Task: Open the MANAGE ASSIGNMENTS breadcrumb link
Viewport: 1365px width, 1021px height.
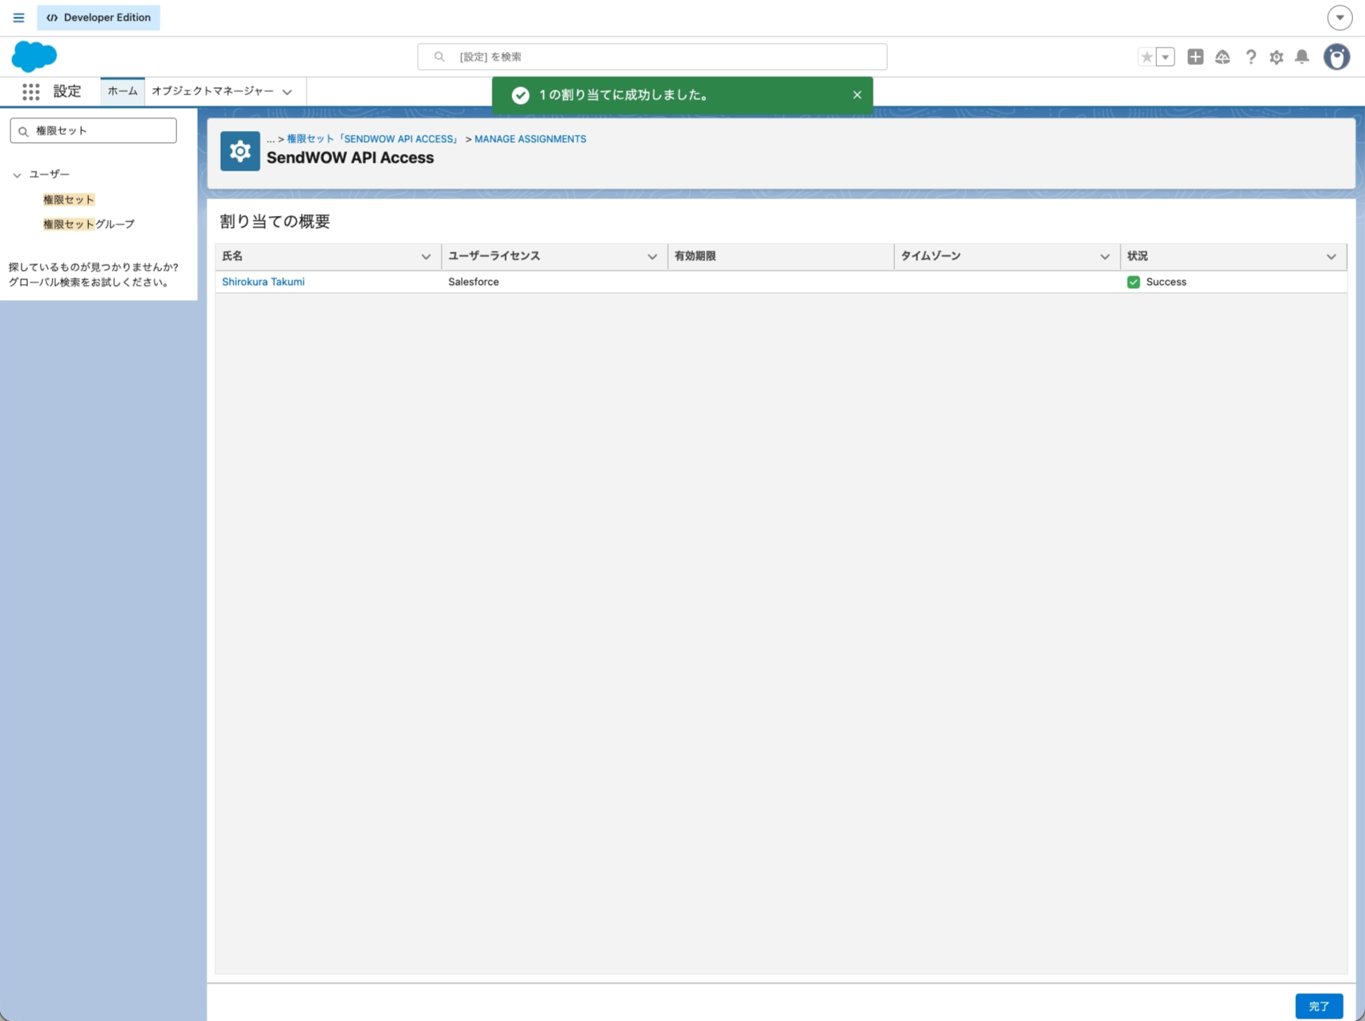Action: click(530, 139)
